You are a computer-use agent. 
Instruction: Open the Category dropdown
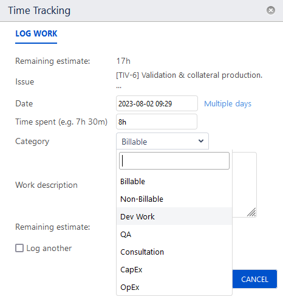click(162, 141)
